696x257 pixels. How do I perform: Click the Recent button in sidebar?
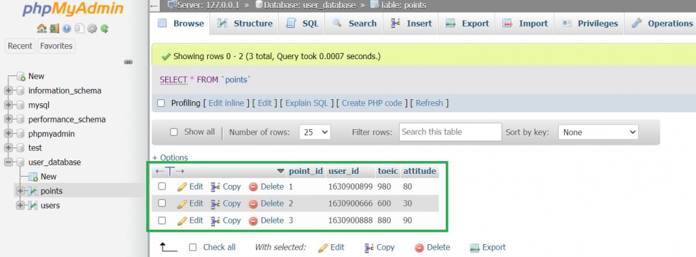click(x=20, y=46)
